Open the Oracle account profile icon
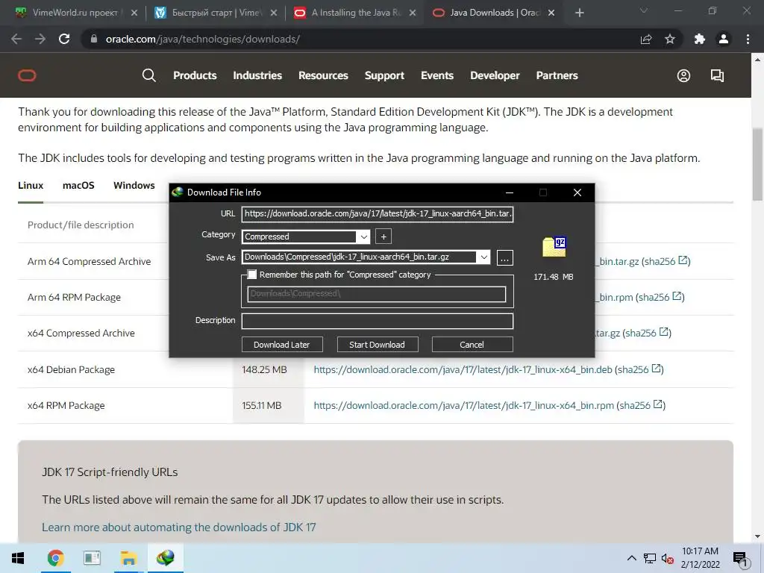The image size is (764, 573). (x=683, y=75)
